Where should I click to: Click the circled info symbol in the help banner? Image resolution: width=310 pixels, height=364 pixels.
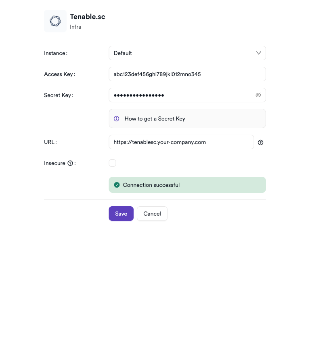coord(116,119)
